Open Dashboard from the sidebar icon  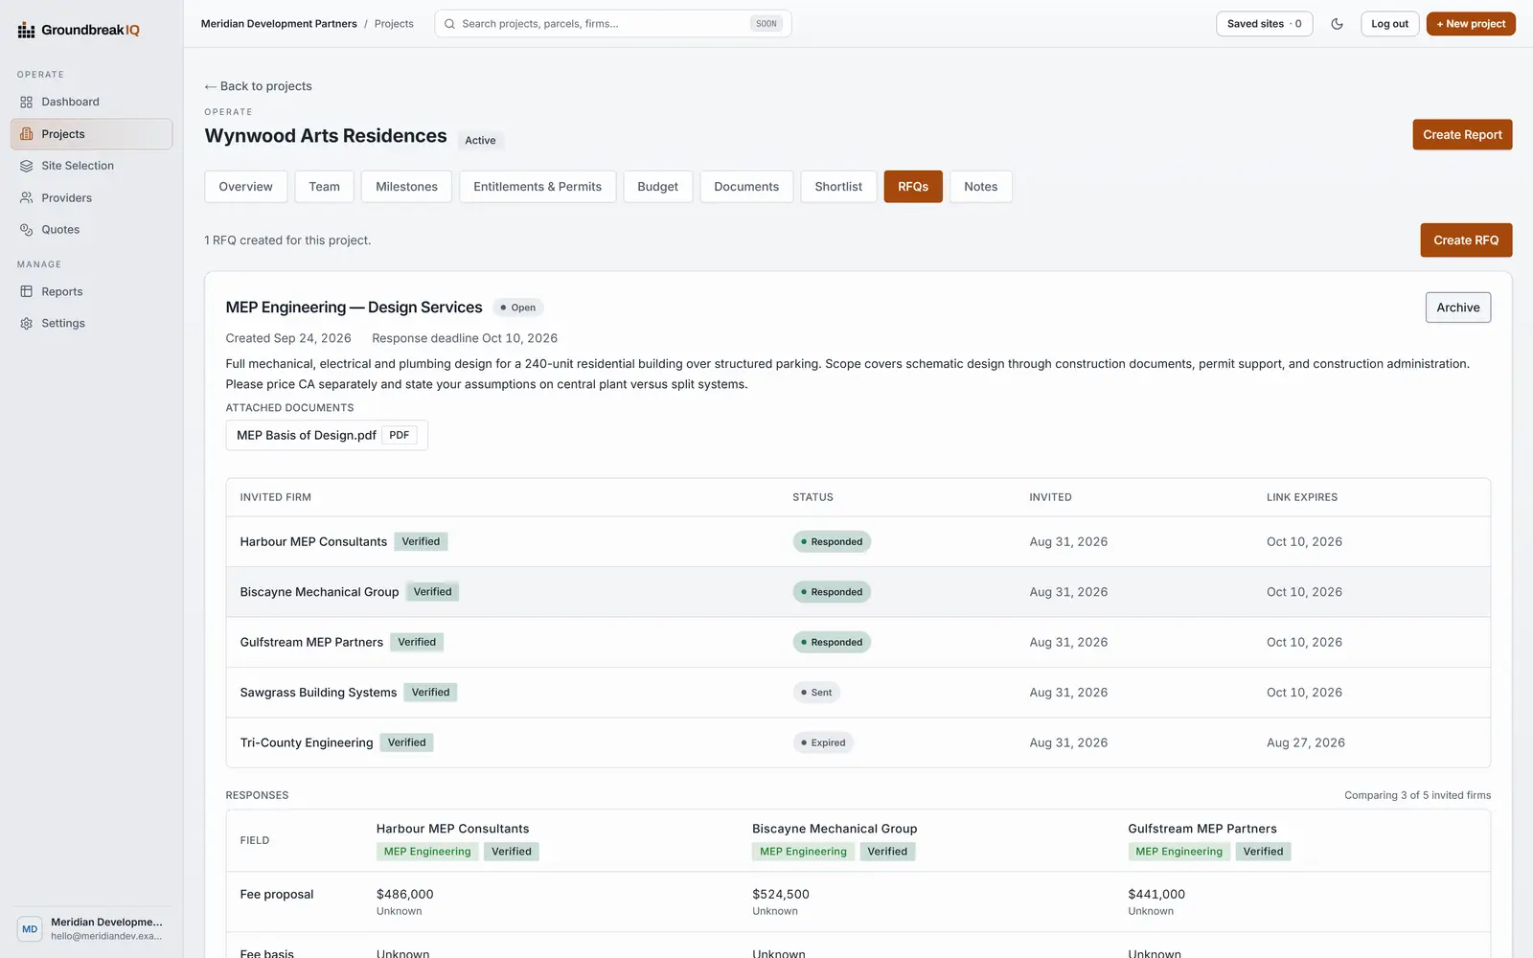[27, 103]
